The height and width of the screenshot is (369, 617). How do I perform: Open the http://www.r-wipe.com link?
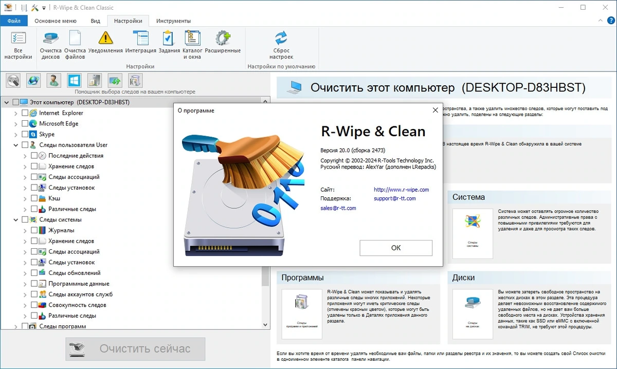click(401, 190)
